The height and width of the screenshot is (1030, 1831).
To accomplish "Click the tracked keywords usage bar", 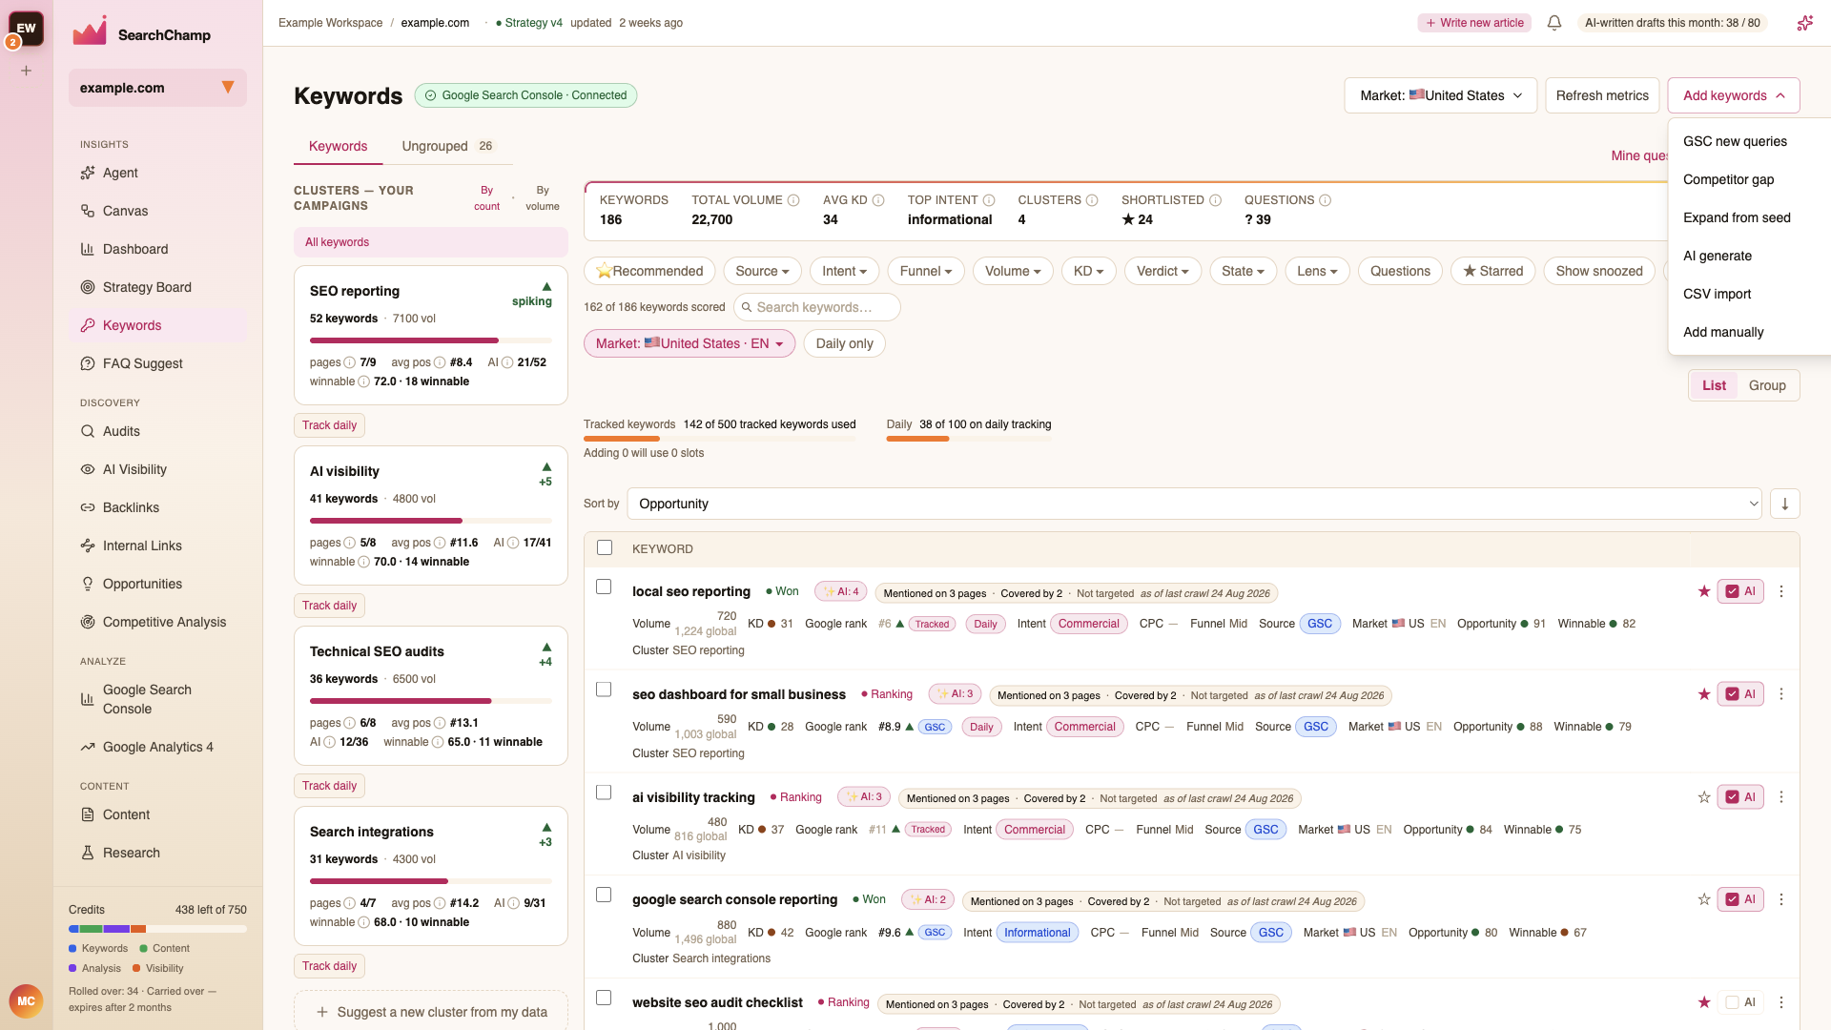I will (720, 439).
